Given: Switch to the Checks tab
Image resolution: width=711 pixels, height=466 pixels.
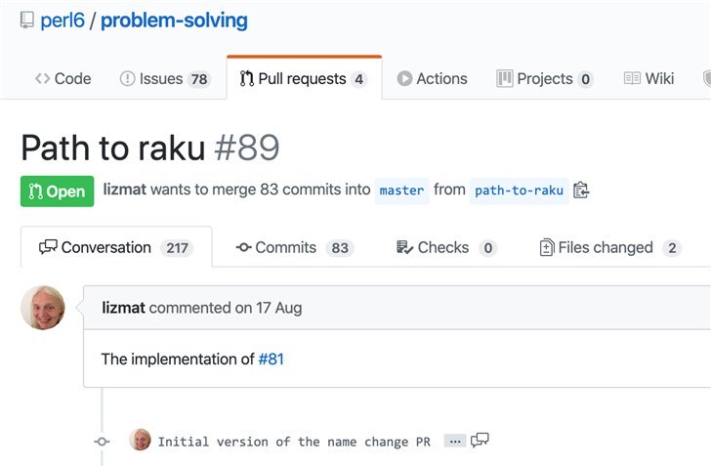Looking at the screenshot, I should pyautogui.click(x=445, y=248).
